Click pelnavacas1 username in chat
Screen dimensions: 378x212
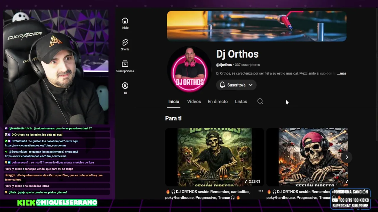pyautogui.click(x=20, y=163)
